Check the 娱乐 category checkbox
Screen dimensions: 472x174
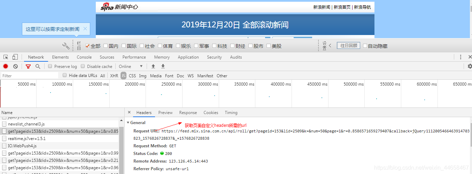(178, 46)
